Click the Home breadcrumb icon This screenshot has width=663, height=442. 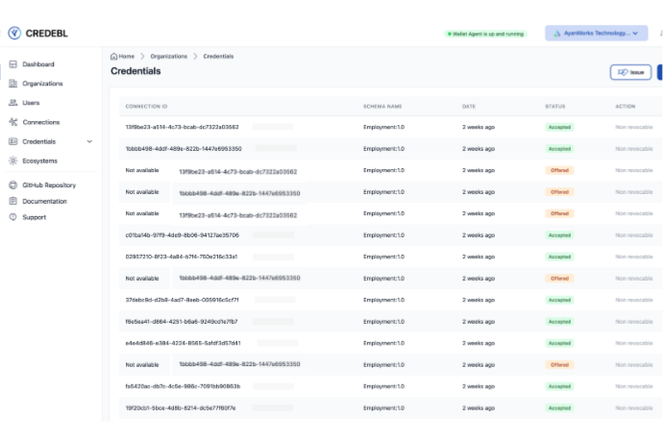pos(114,57)
